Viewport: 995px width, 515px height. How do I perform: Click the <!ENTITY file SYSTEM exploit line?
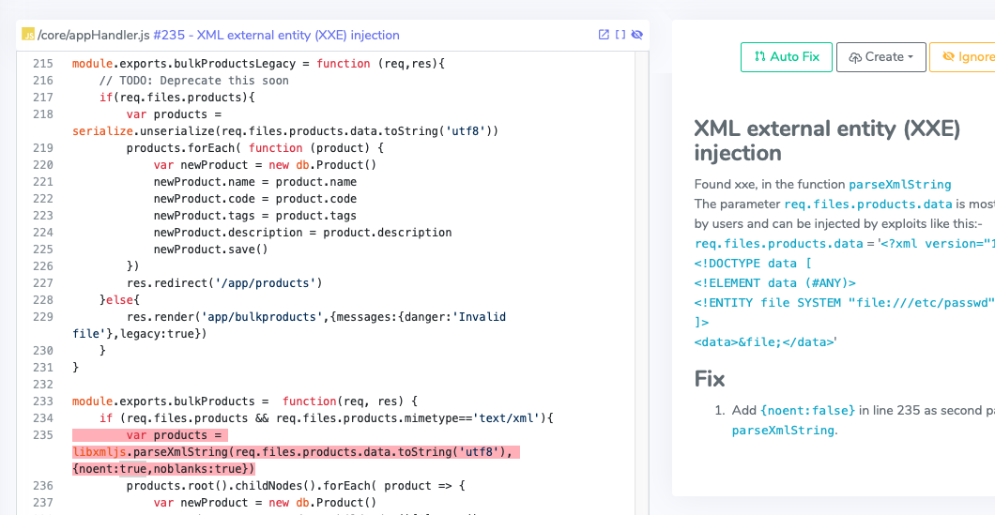845,303
